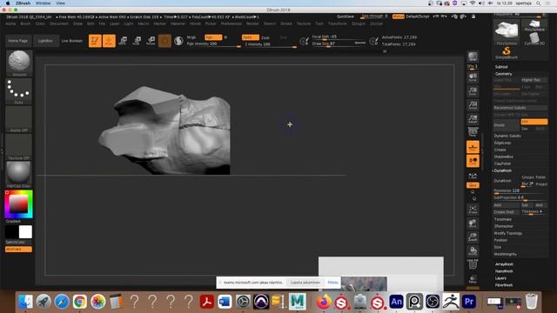557x313 pixels.
Task: Open ZBrush from the Dock
Action: 451,302
